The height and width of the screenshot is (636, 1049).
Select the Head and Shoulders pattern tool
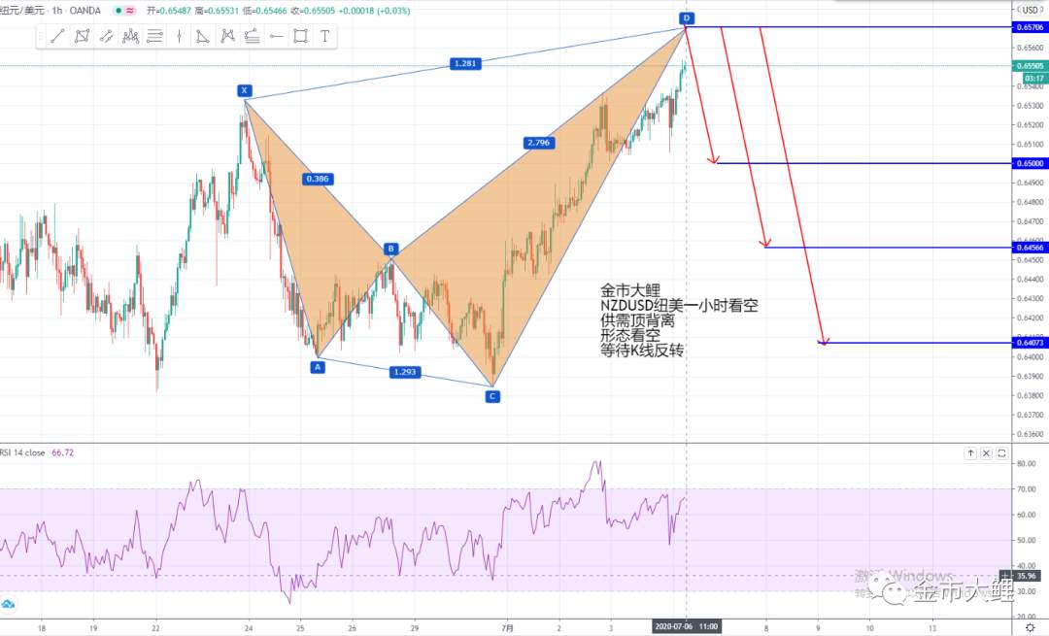click(x=130, y=36)
